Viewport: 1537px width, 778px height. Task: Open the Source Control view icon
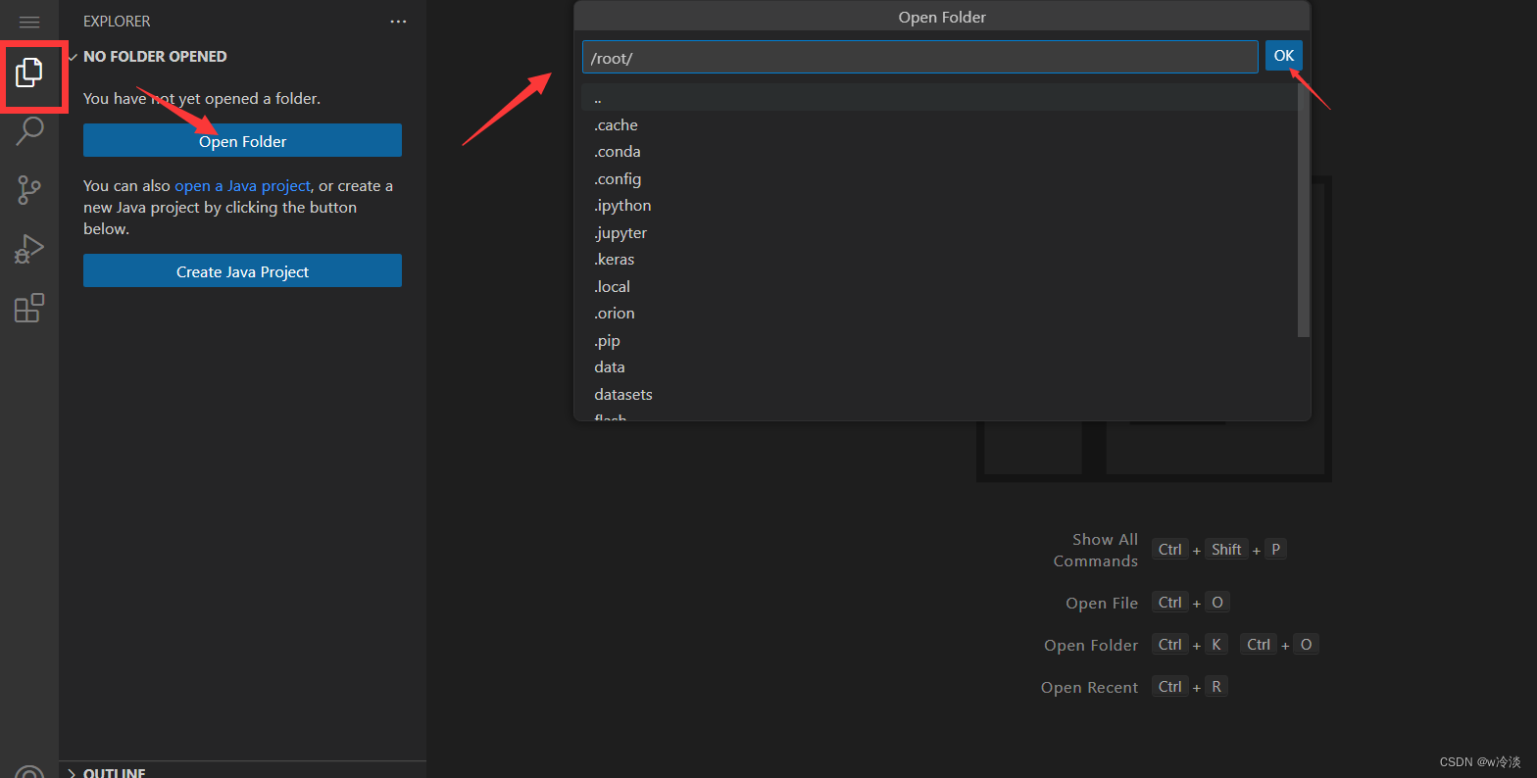tap(29, 190)
